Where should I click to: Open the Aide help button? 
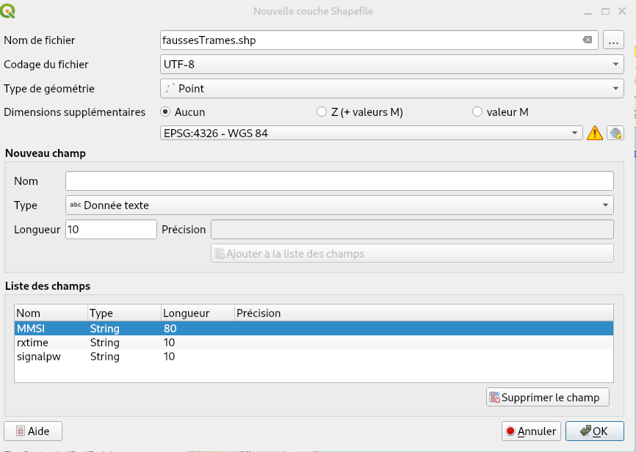(x=33, y=431)
